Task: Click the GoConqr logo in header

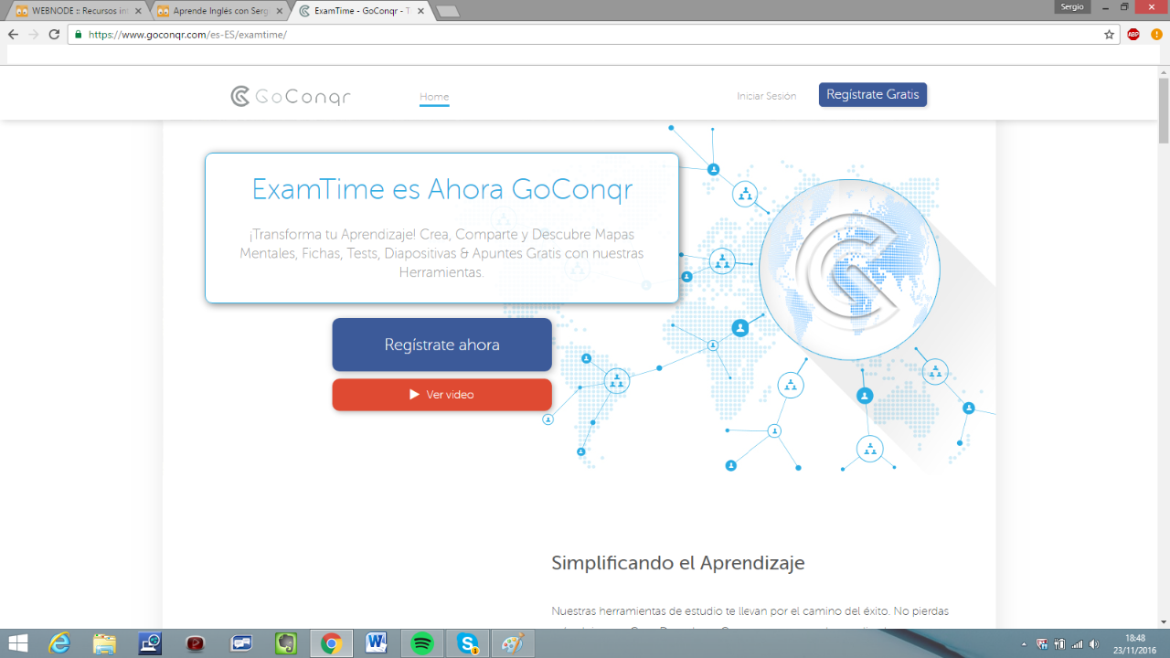Action: [x=291, y=96]
